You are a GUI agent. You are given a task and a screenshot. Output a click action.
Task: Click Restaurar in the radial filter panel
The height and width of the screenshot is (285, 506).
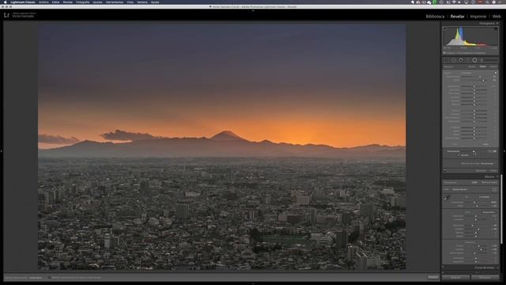click(481, 170)
